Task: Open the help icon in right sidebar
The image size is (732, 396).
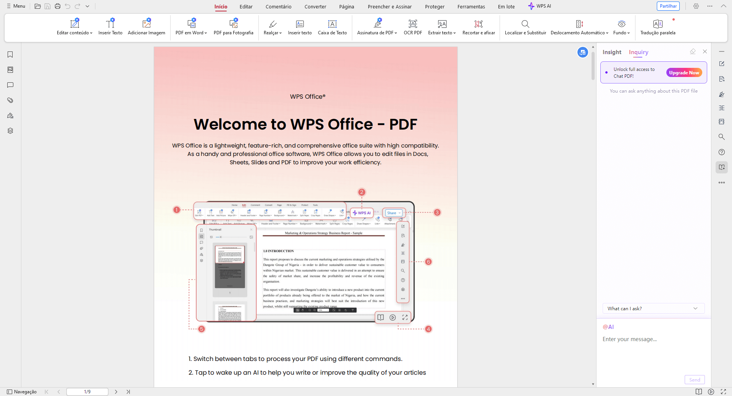Action: [x=721, y=152]
